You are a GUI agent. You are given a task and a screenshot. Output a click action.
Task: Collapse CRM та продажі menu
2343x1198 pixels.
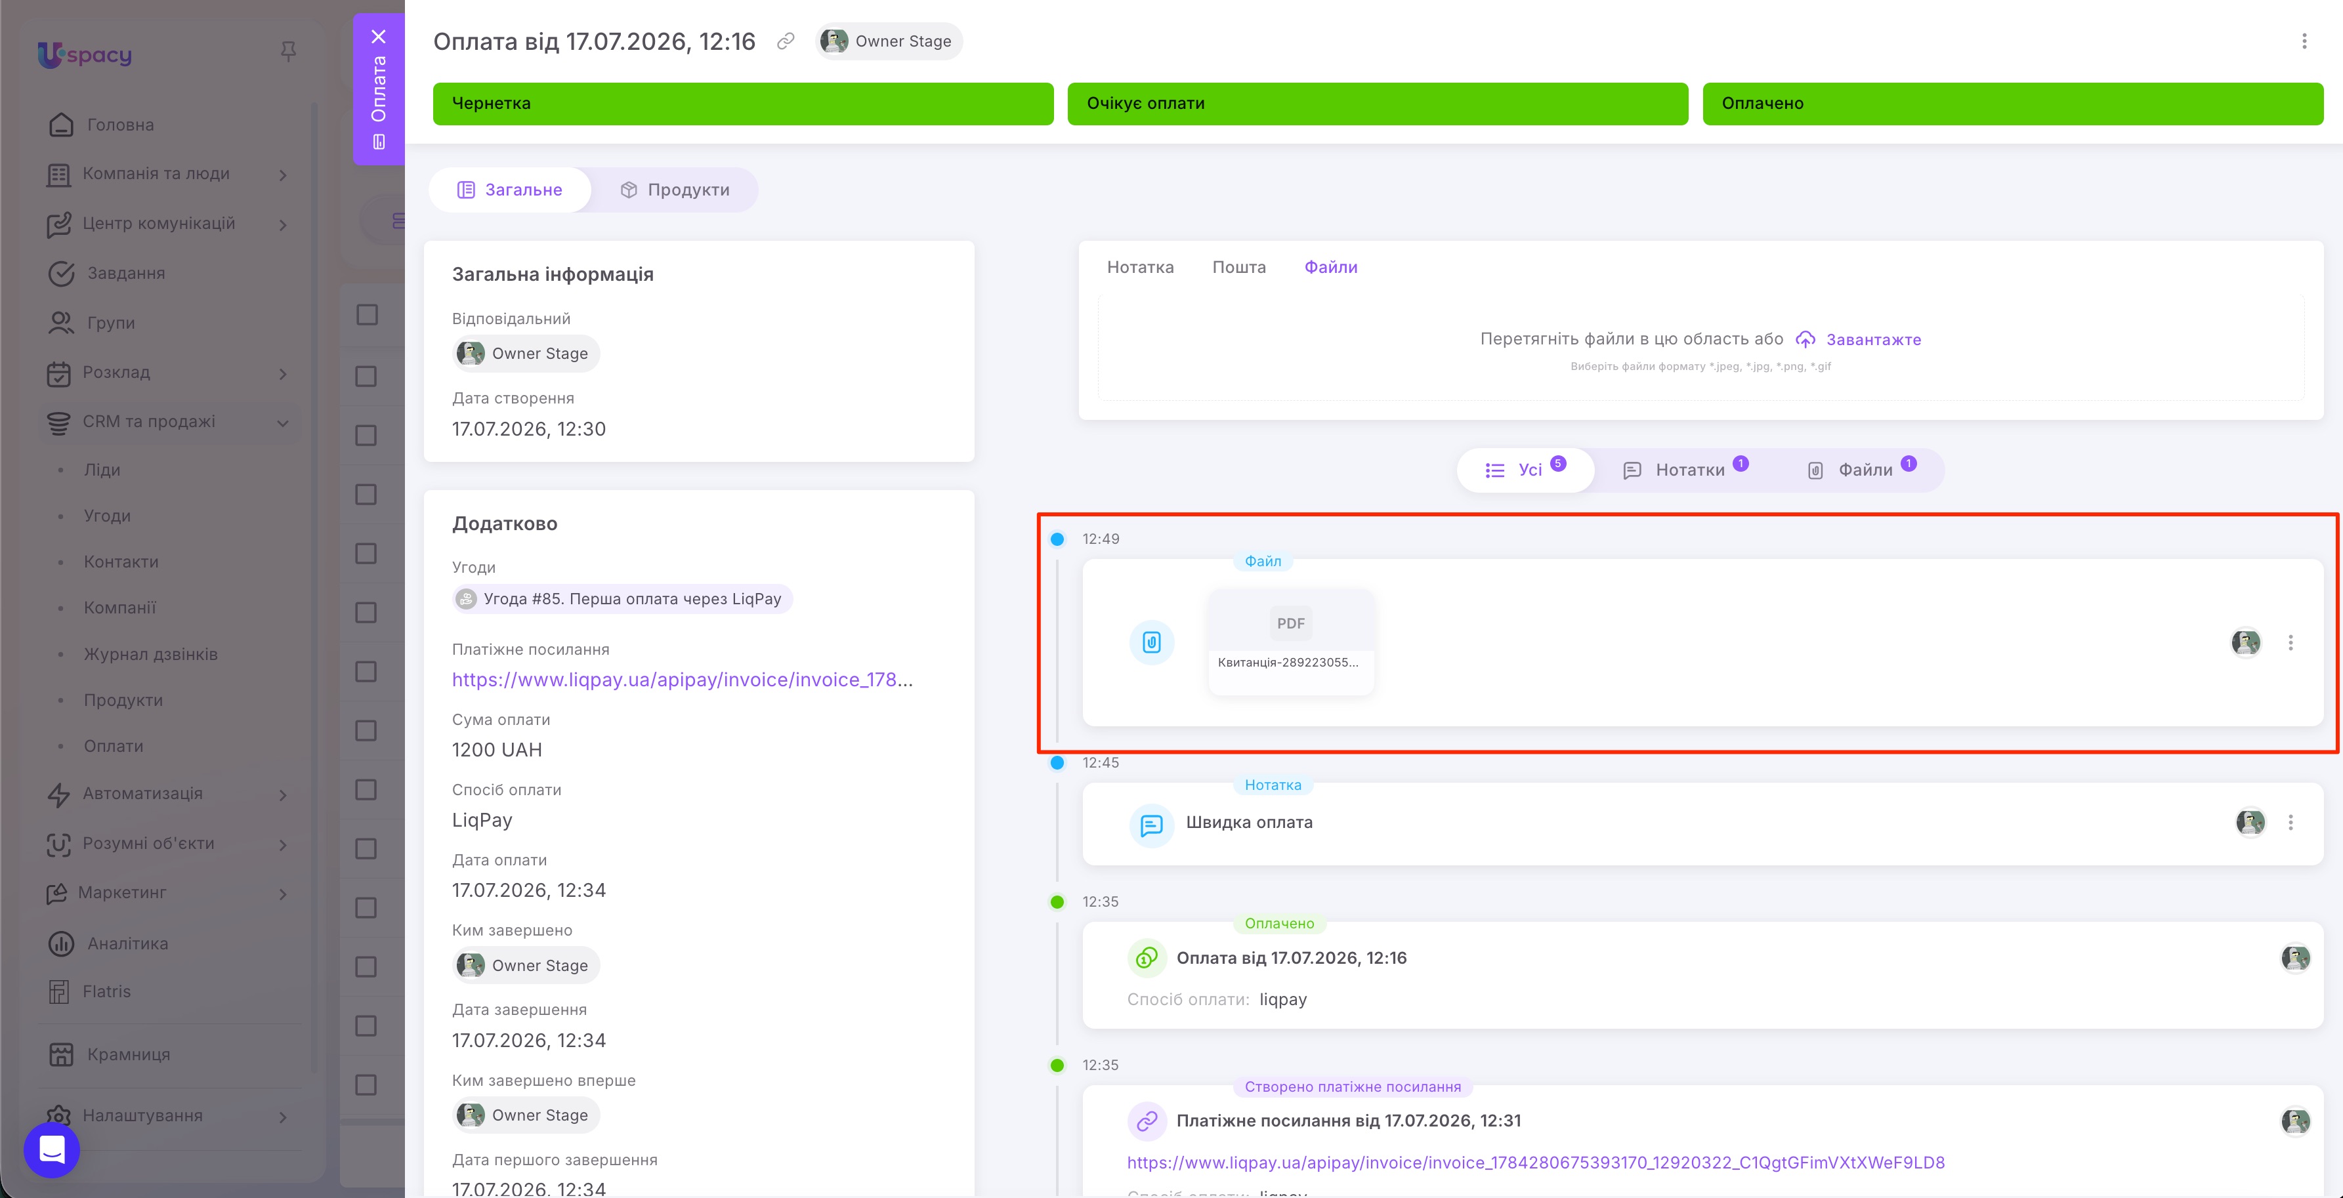pyautogui.click(x=283, y=423)
